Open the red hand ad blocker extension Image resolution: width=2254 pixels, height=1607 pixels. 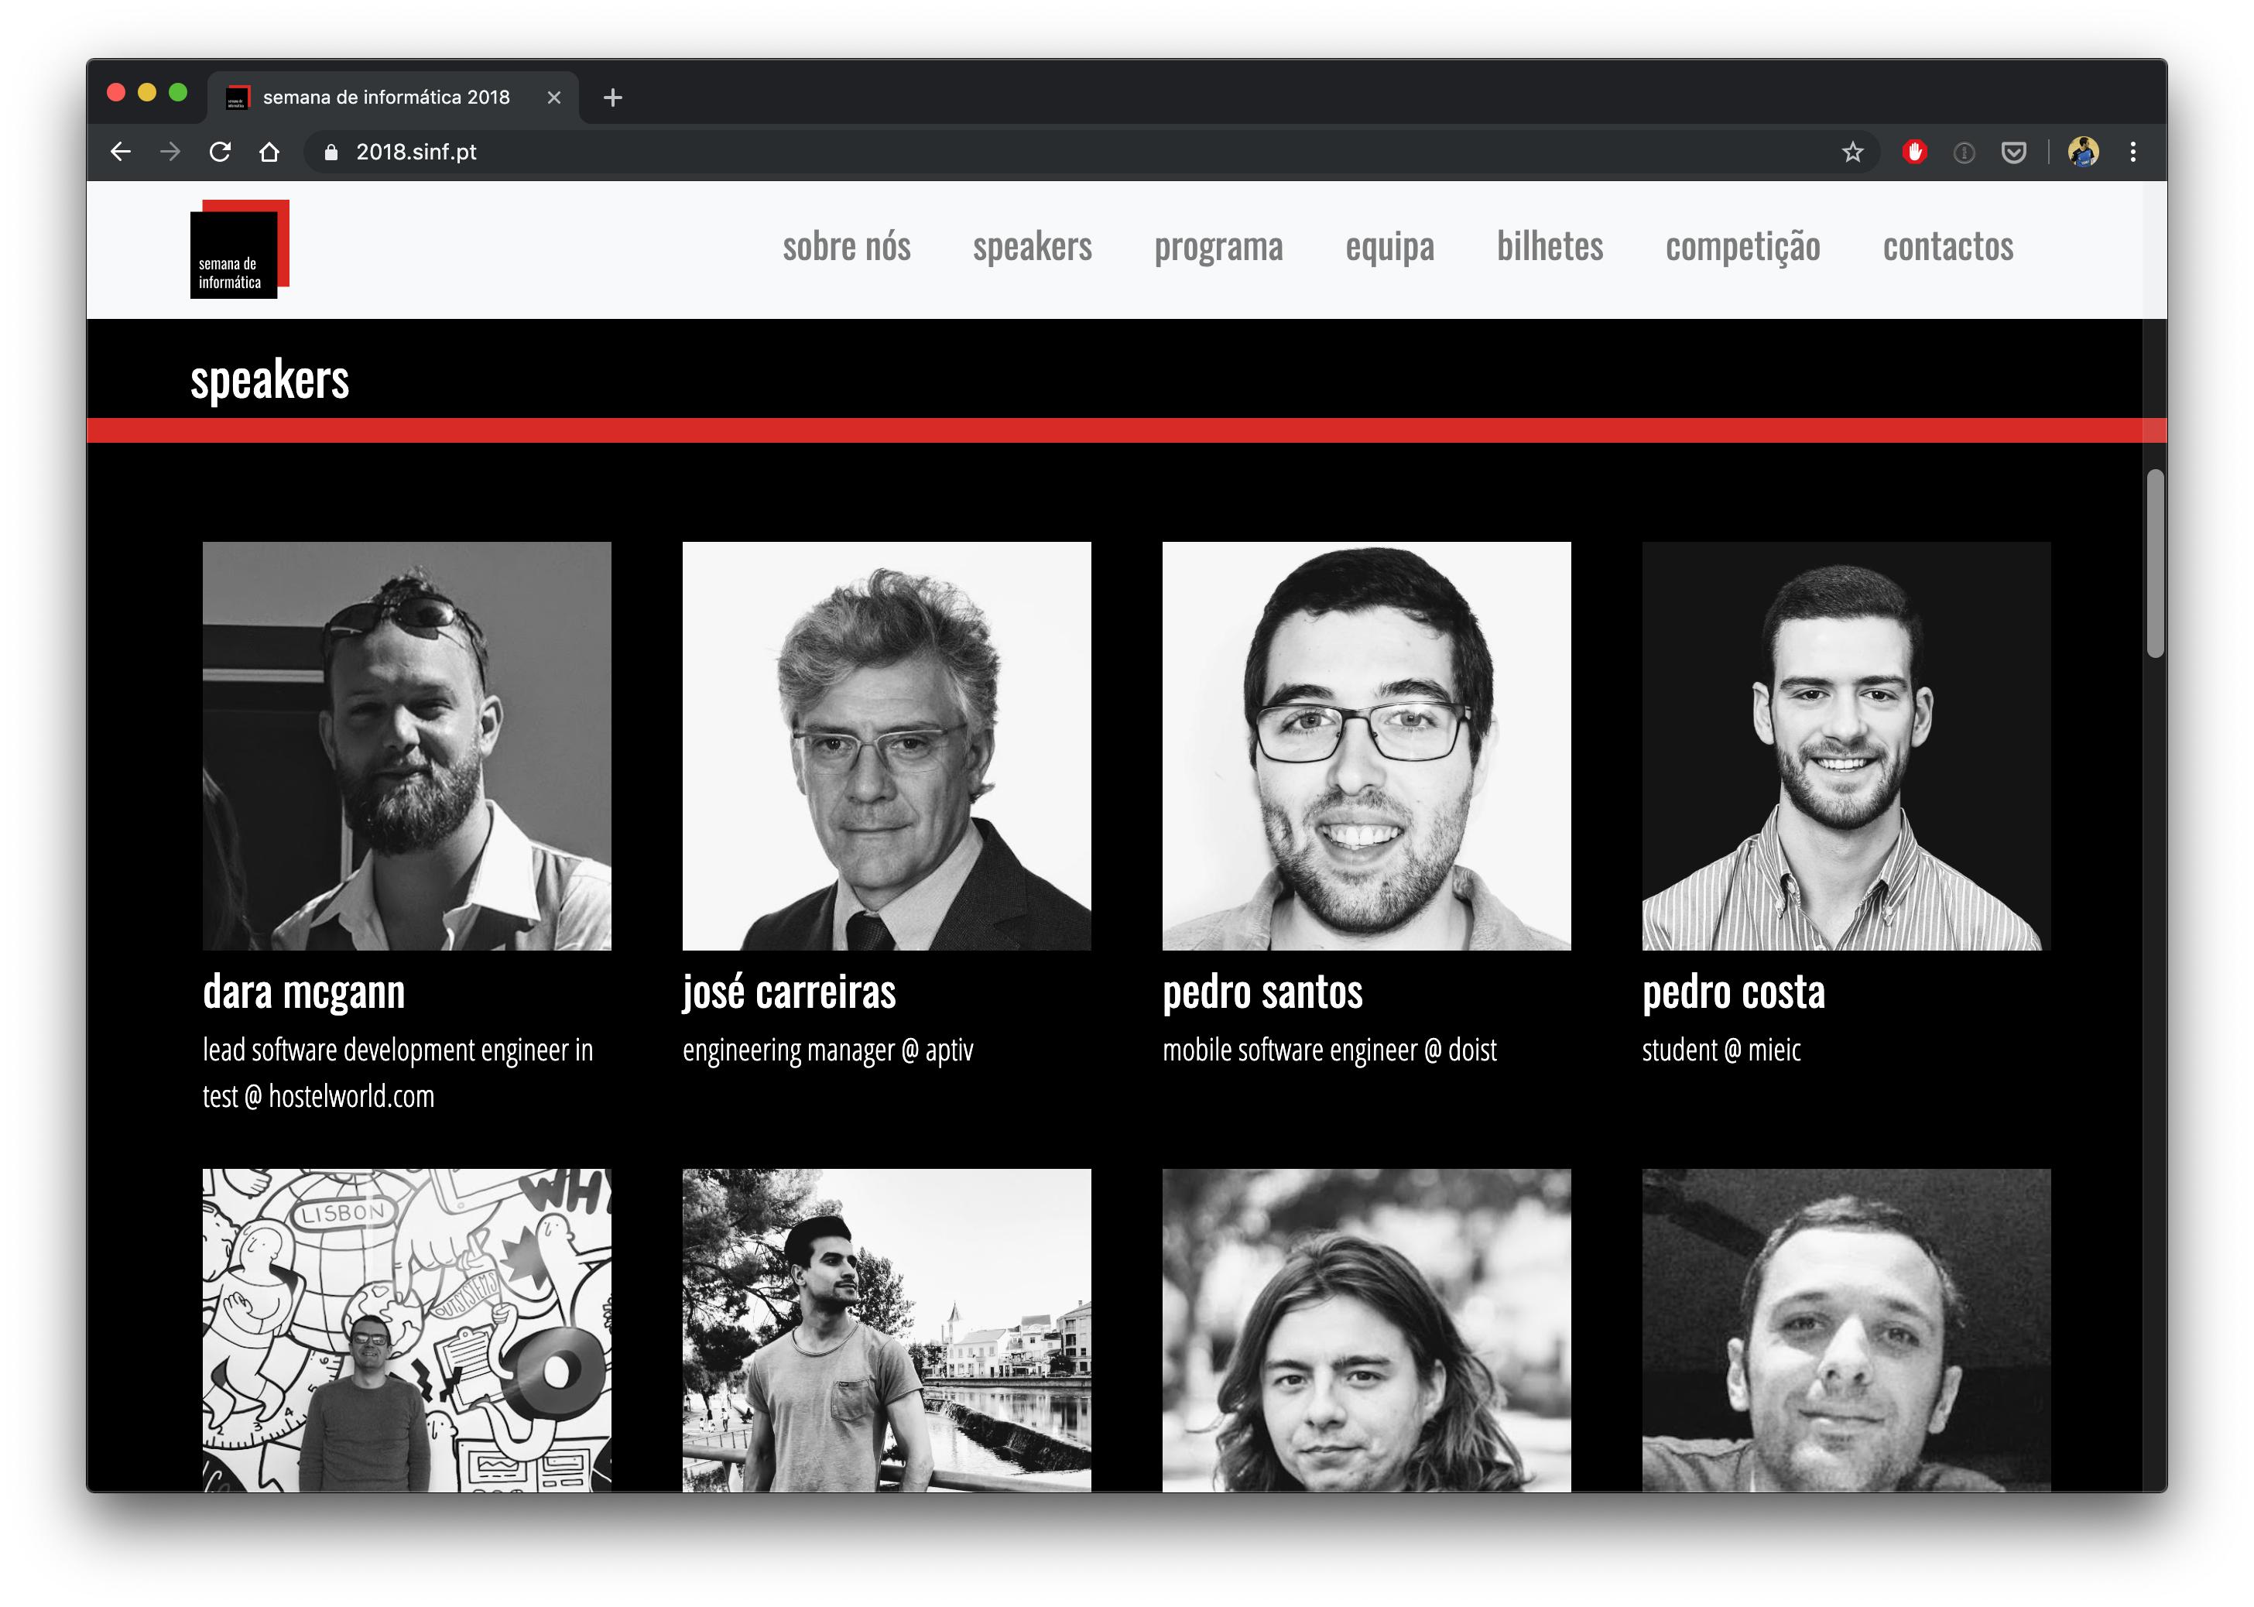click(x=1913, y=152)
